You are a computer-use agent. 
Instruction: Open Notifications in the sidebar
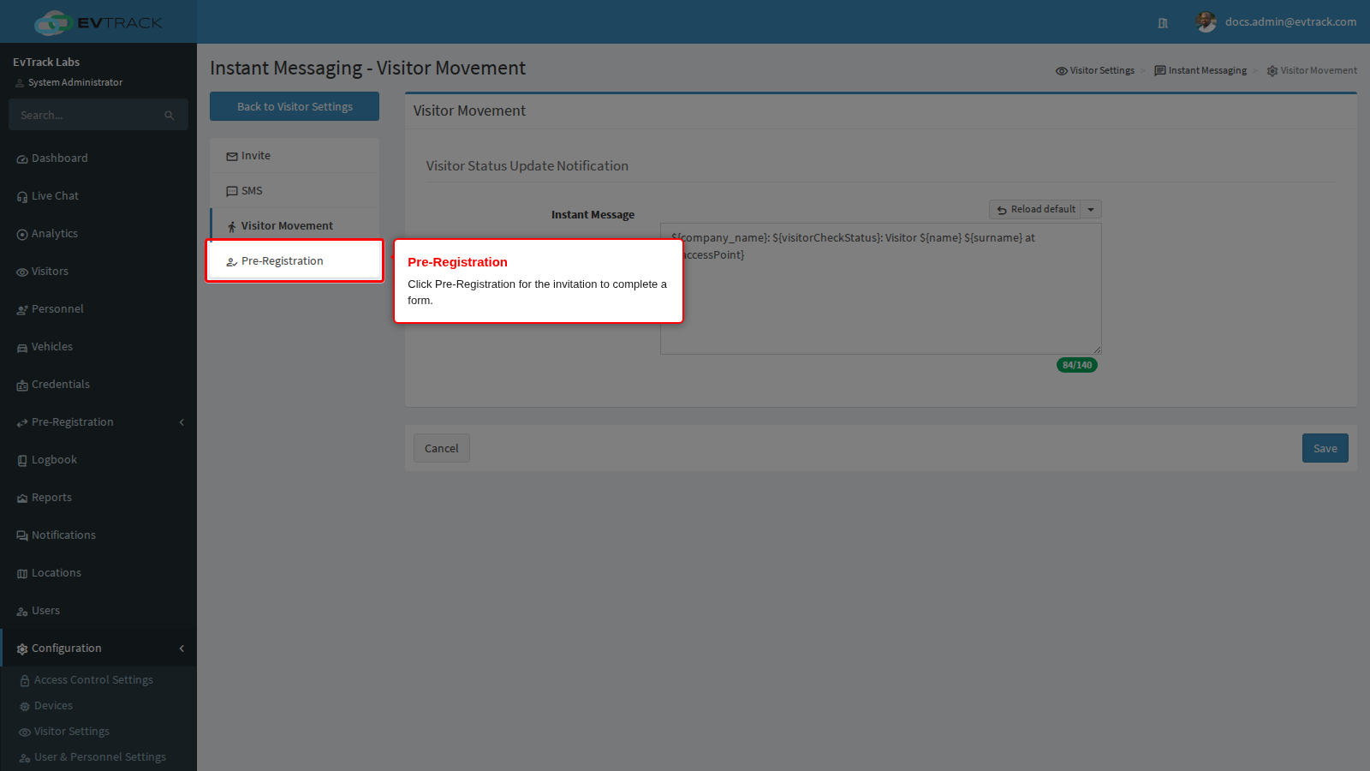(98, 535)
